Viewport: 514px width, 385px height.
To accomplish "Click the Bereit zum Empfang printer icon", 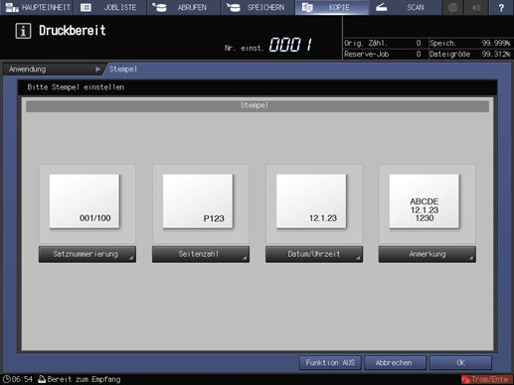I will pos(42,379).
